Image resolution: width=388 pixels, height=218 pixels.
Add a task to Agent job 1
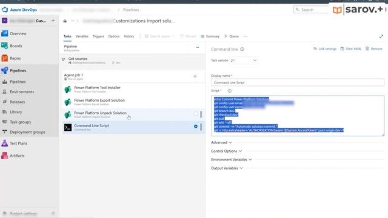click(x=195, y=76)
